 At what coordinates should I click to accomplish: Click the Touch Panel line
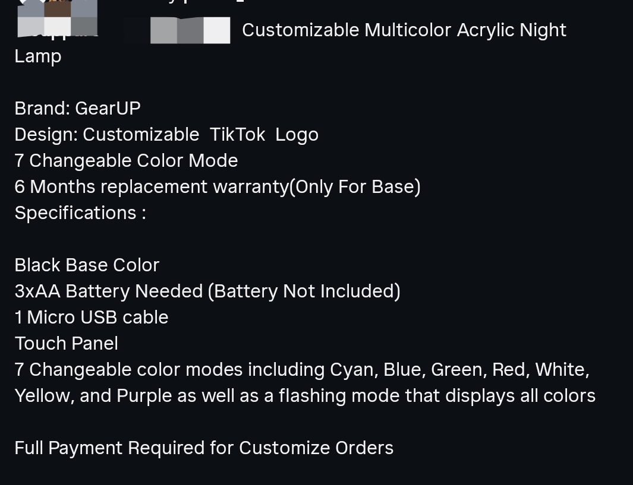coord(66,344)
